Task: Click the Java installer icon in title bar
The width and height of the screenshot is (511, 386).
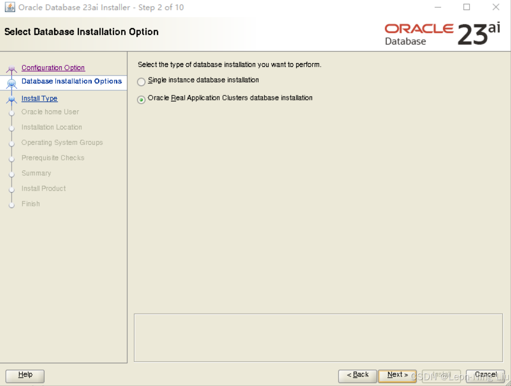Action: pyautogui.click(x=10, y=7)
